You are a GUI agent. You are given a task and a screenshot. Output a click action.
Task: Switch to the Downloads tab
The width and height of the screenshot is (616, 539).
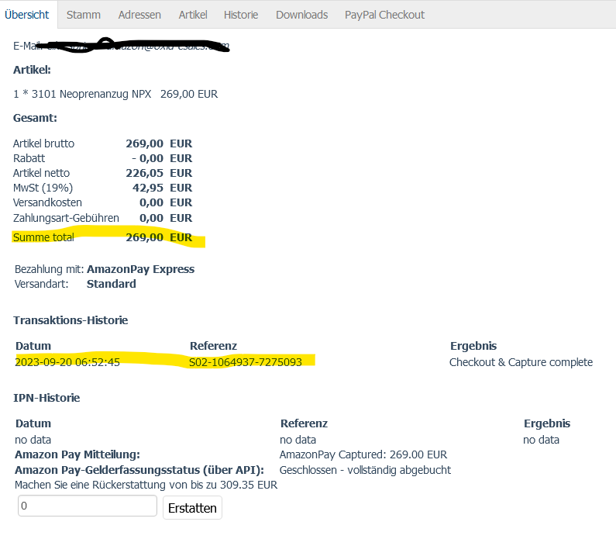coord(301,15)
